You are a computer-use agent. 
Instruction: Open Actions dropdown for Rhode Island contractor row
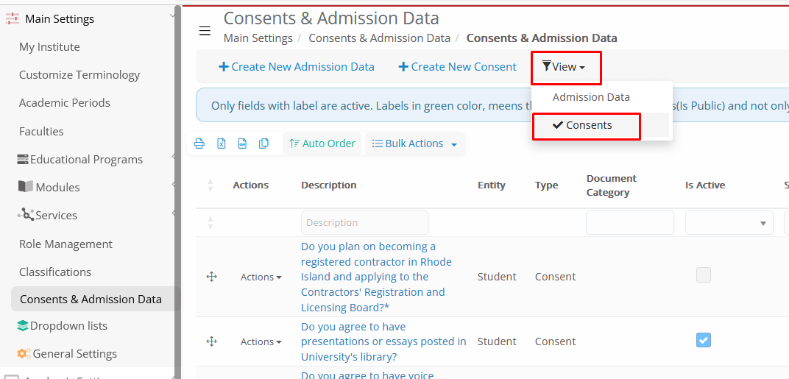pyautogui.click(x=261, y=277)
